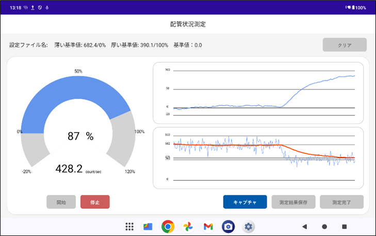Launch the Files app from taskbar
Image resolution: width=376 pixels, height=236 pixels.
tap(148, 226)
